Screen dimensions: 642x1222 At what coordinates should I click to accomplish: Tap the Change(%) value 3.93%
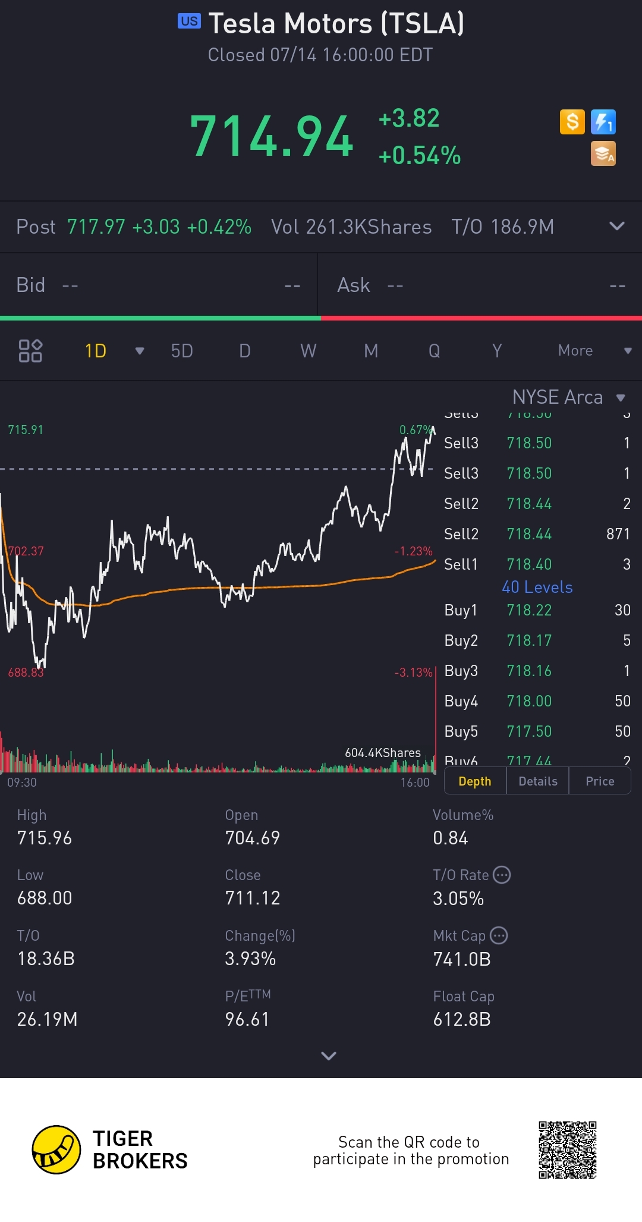[250, 959]
